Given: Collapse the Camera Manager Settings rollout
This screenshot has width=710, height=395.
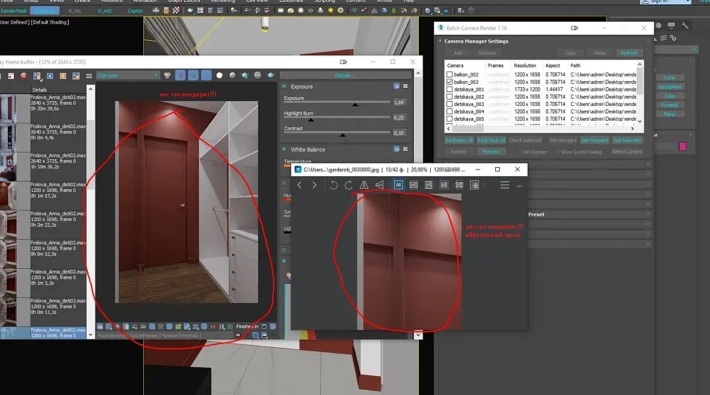Looking at the screenshot, I should (x=440, y=41).
